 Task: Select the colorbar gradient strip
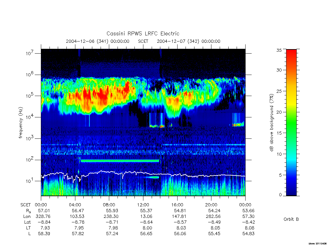(x=291, y=123)
